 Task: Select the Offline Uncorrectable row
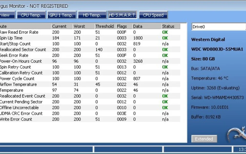90,108
